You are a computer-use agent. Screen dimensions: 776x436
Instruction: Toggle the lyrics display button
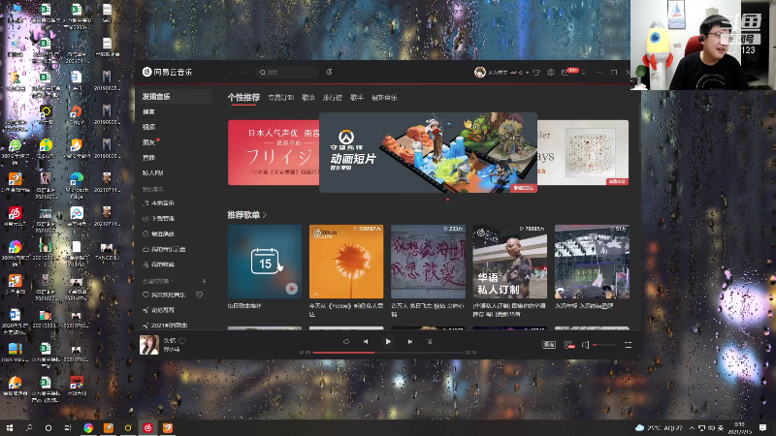pyautogui.click(x=430, y=342)
